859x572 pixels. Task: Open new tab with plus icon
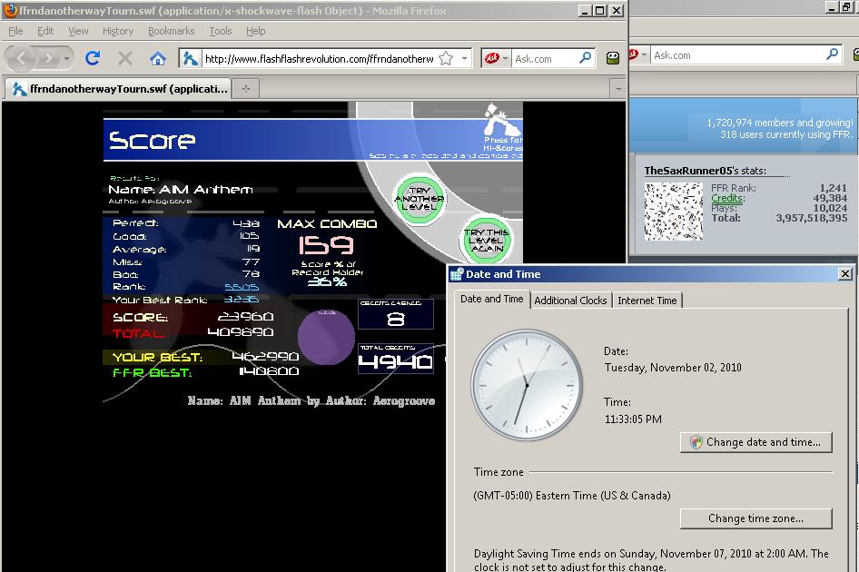245,89
